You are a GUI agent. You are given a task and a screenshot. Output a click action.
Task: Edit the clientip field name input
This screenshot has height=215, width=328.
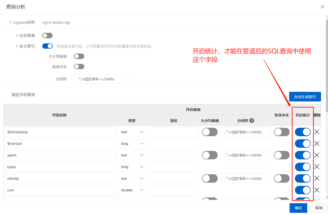click(x=60, y=178)
